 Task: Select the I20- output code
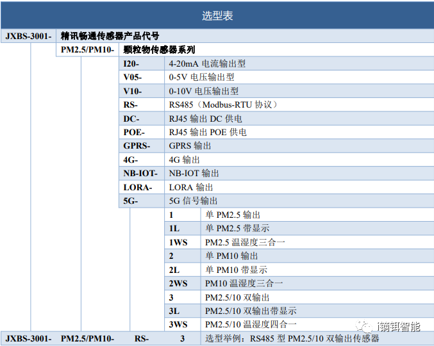[x=131, y=63]
